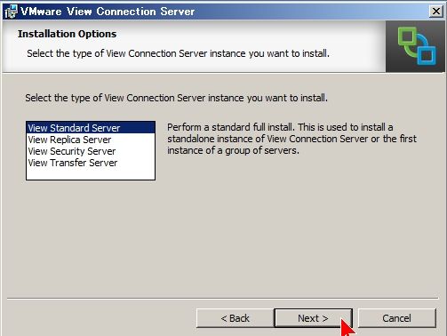447x336 pixels.
Task: Close the VMware View Connection Server dialog
Action: coord(436,12)
